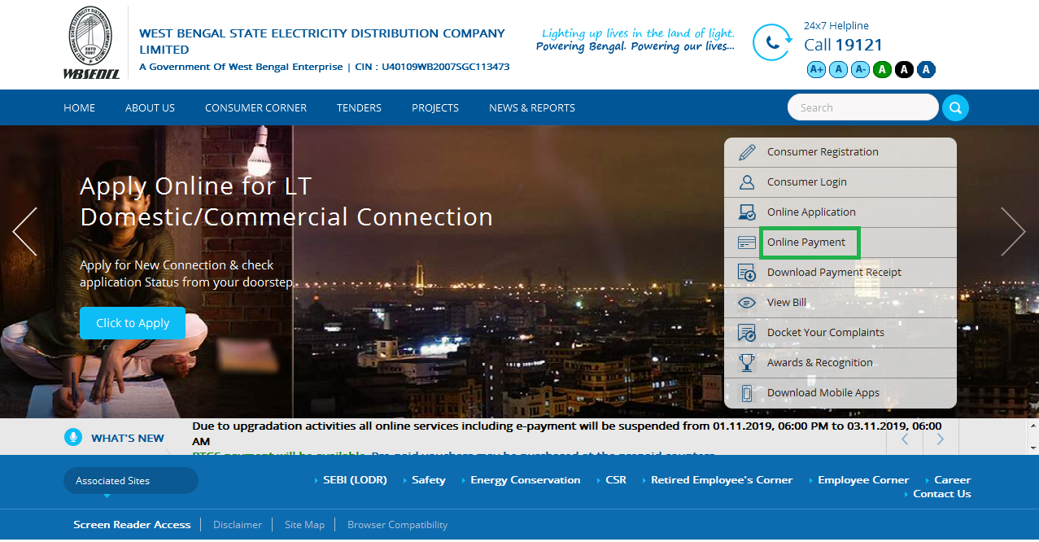Image resolution: width=1039 pixels, height=542 pixels.
Task: Open the View Bill link
Action: (787, 303)
